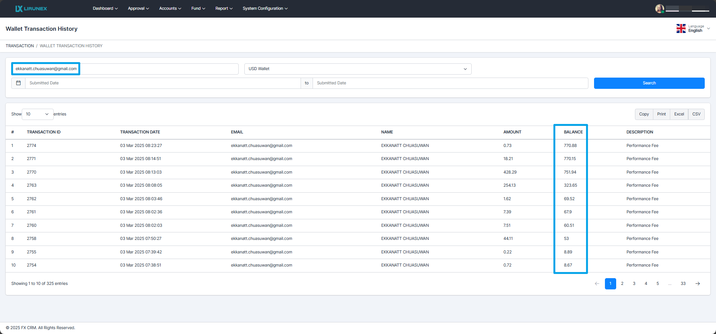Expand the Dashboard menu

(x=105, y=9)
